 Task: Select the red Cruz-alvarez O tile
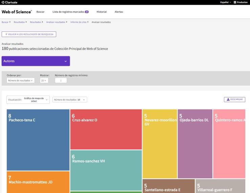(106, 129)
